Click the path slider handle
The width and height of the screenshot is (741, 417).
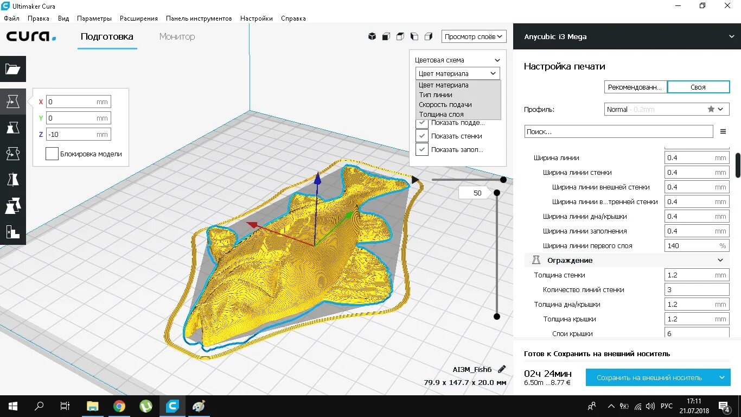pos(503,180)
